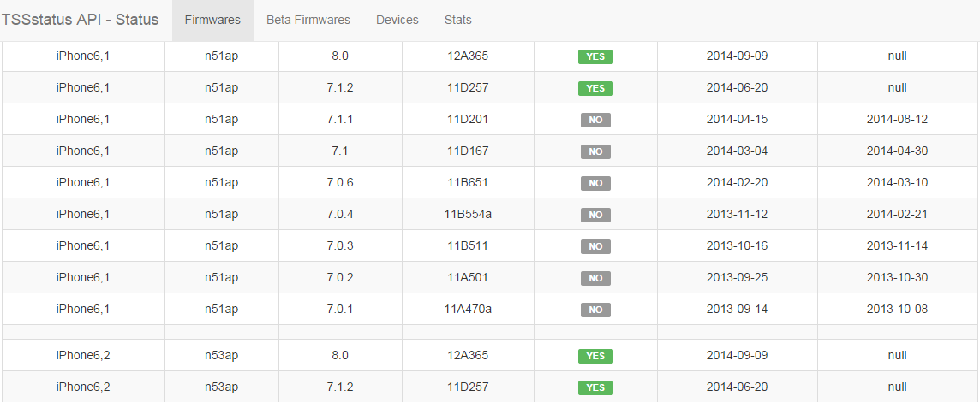Open the TSSstatus API - Status home link

(80, 20)
